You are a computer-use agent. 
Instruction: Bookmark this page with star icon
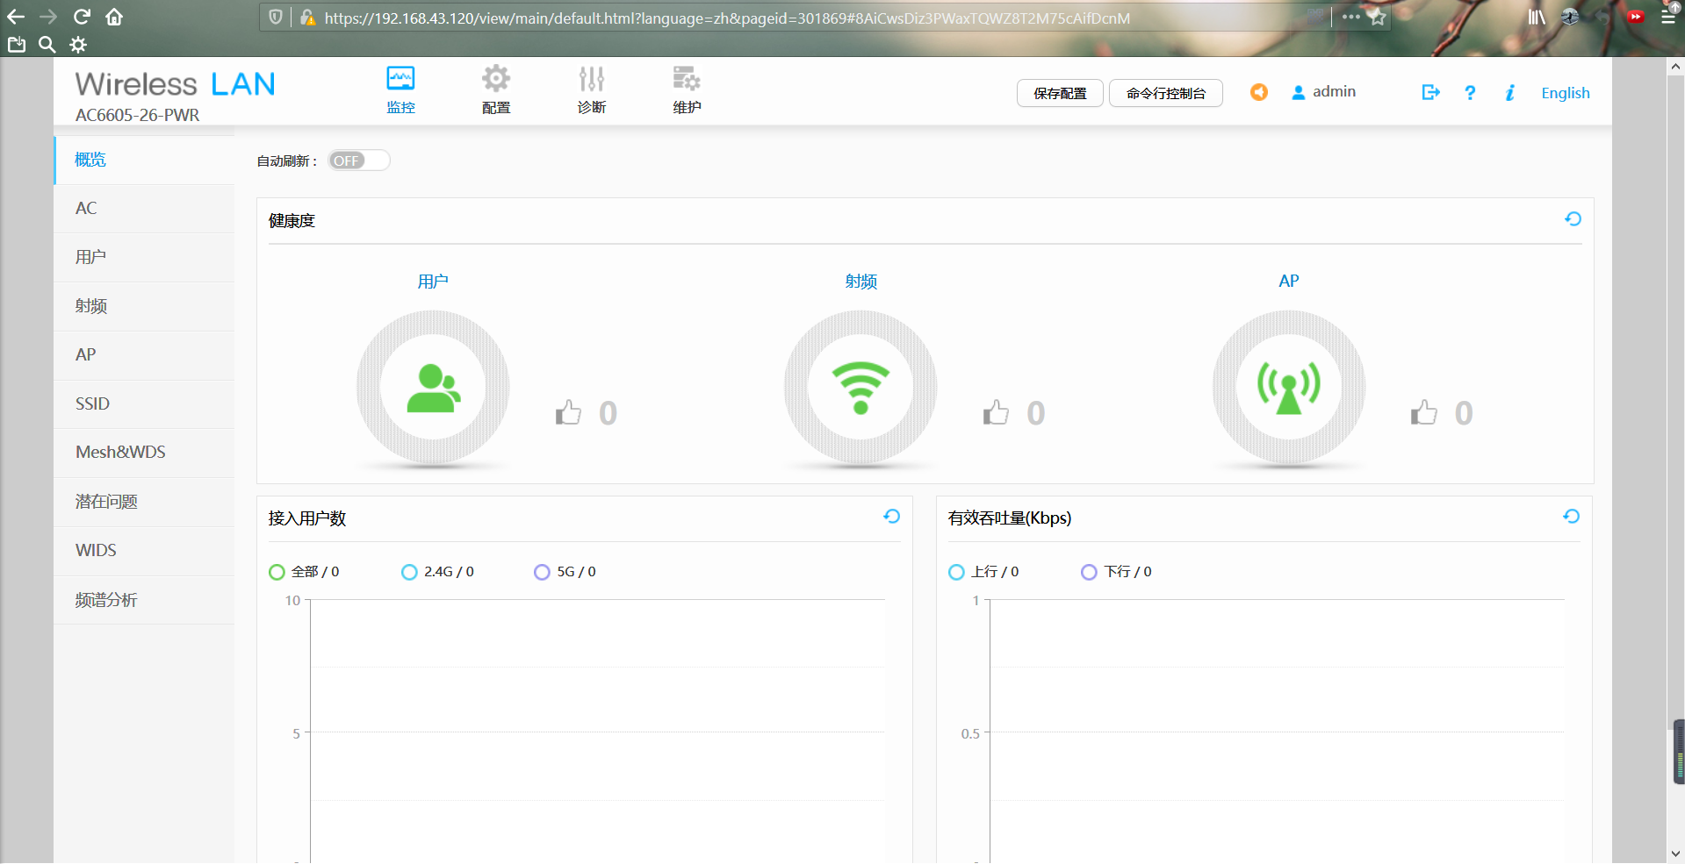[x=1377, y=17]
